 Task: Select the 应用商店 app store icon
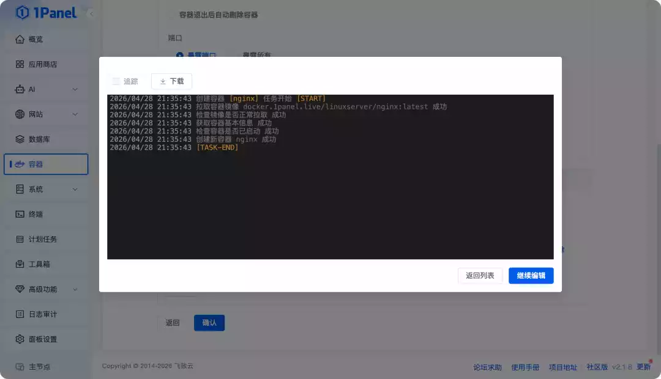coord(18,64)
